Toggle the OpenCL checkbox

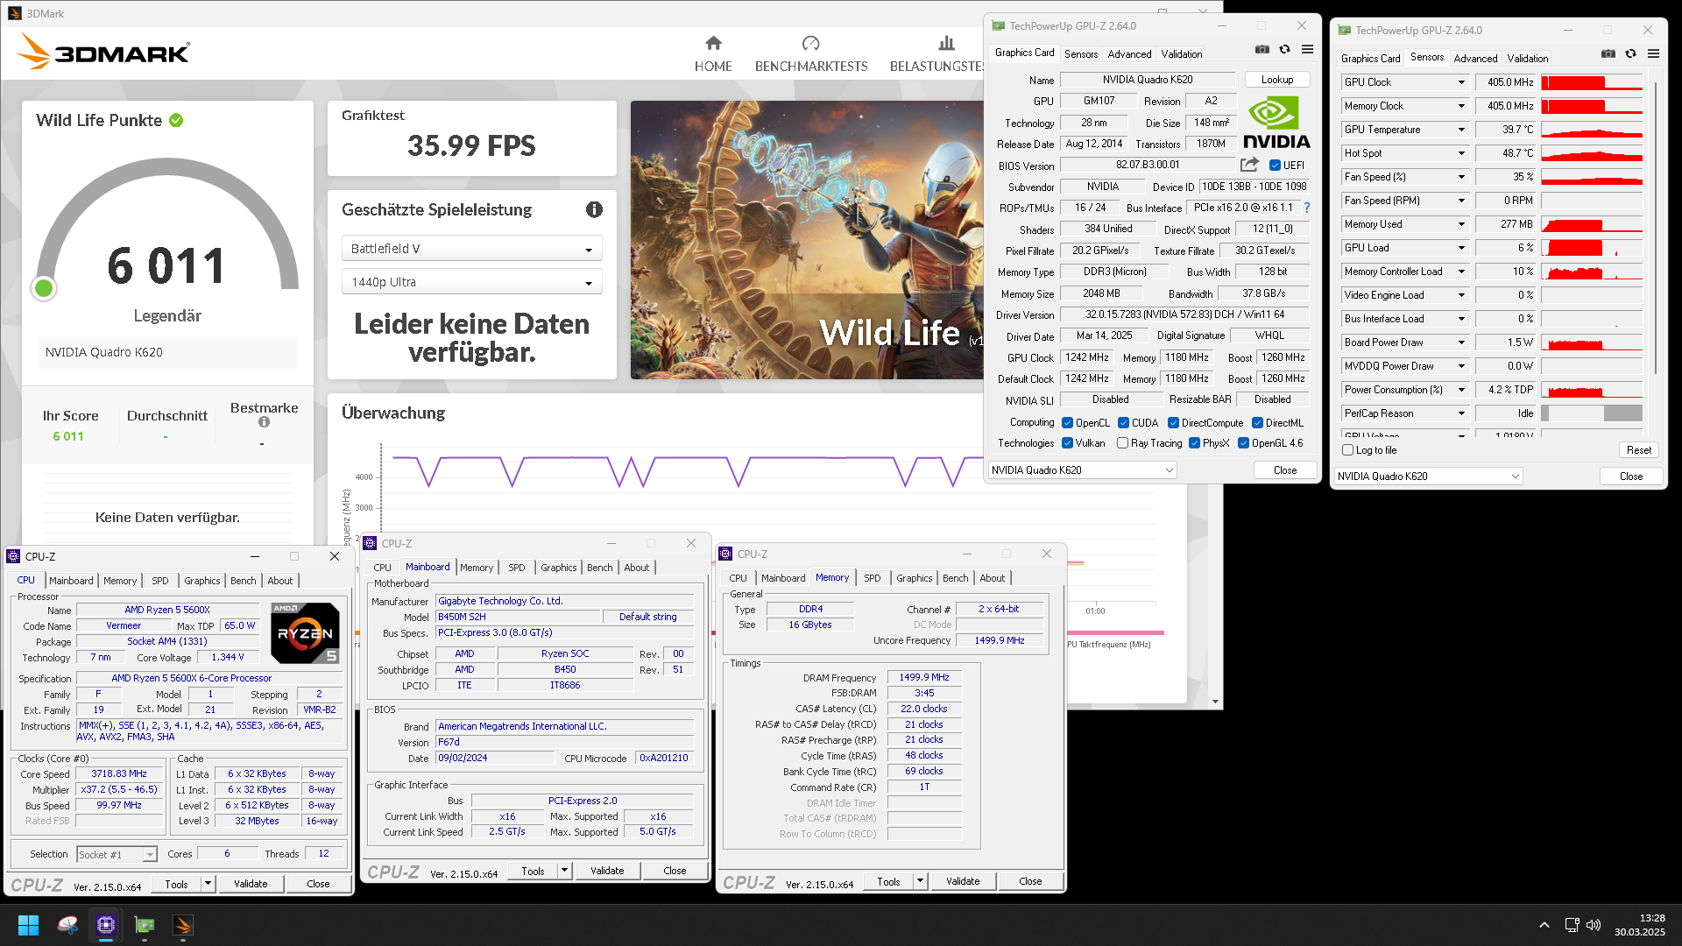[1067, 423]
